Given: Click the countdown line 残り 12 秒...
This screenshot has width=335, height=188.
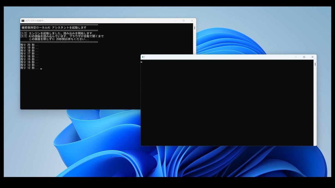Looking at the screenshot, I should click(x=29, y=68).
